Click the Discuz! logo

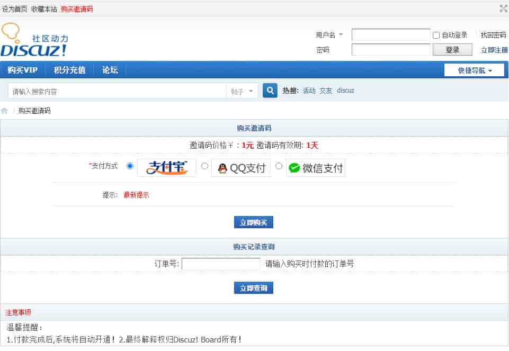(x=34, y=41)
